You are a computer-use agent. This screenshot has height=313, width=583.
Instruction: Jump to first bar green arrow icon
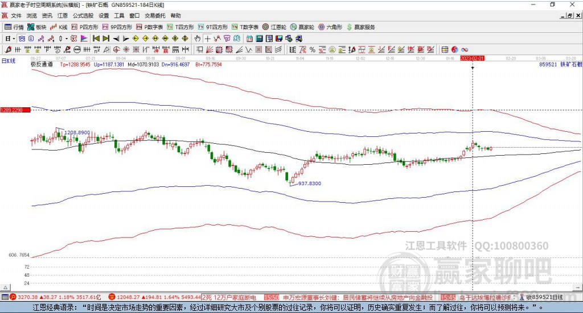click(x=96, y=39)
